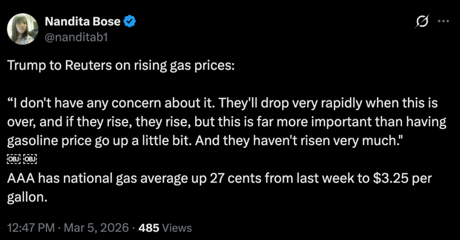Click the Grok slash-circle icon
Screen dimensions: 460x240
point(422,22)
